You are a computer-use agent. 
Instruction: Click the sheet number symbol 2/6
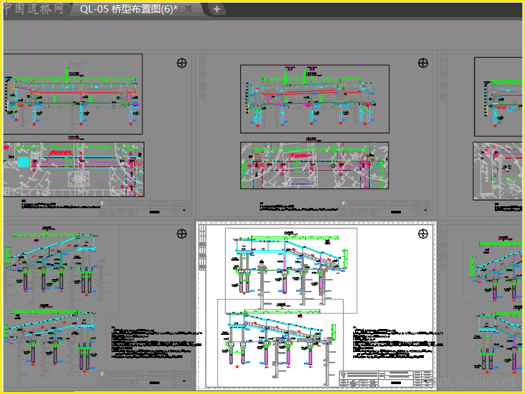[423, 62]
